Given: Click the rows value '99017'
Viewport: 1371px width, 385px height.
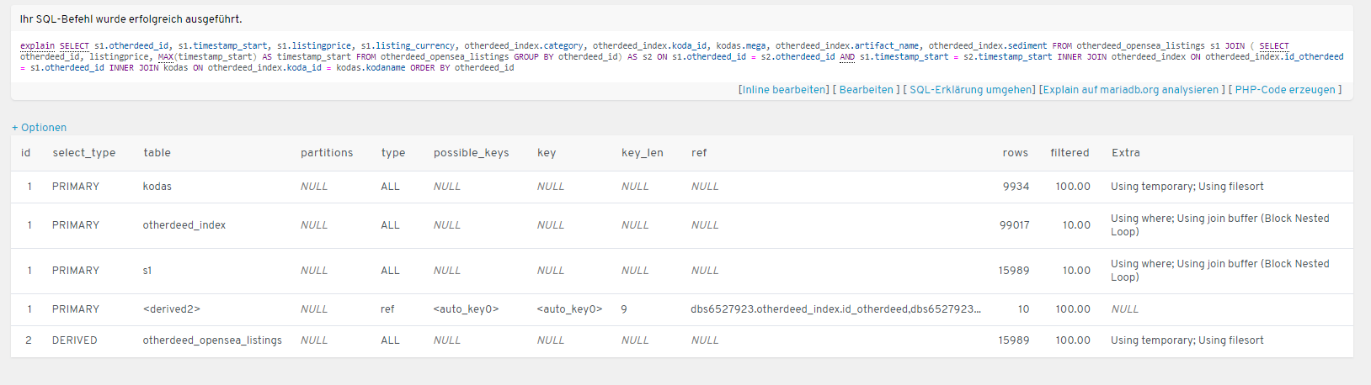Looking at the screenshot, I should [x=1014, y=225].
